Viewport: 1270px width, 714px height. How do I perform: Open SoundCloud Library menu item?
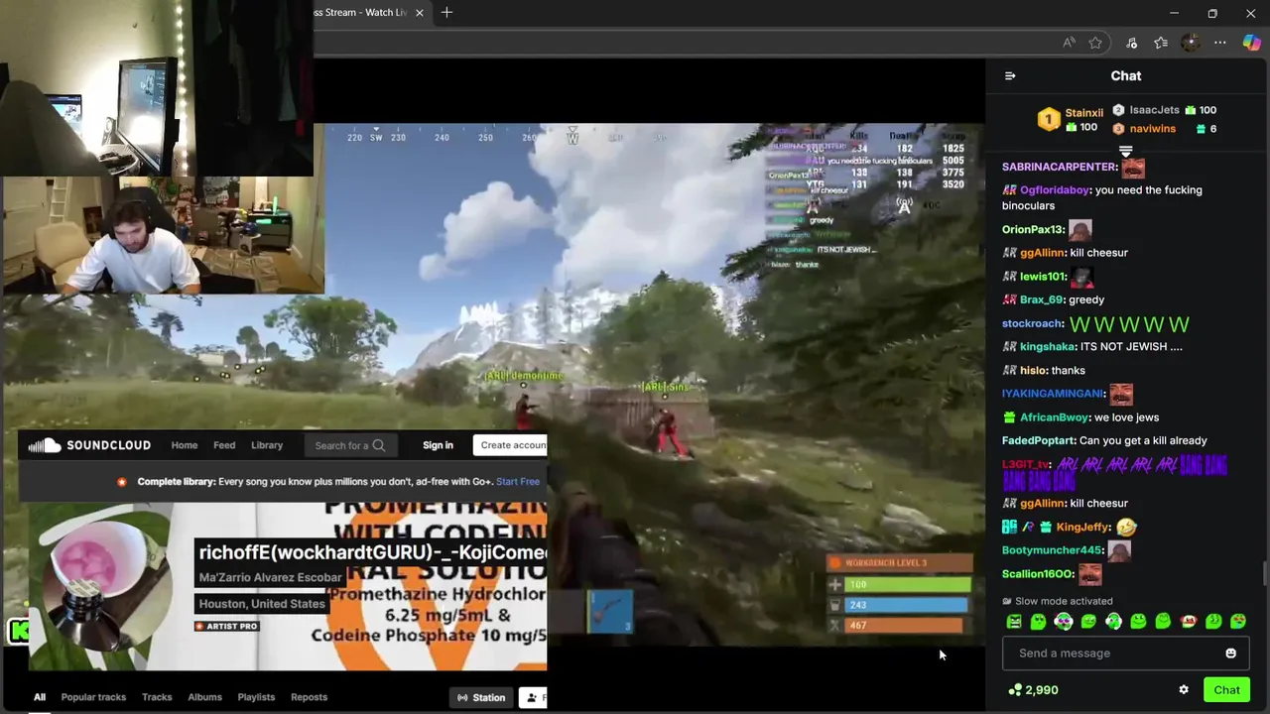click(267, 445)
